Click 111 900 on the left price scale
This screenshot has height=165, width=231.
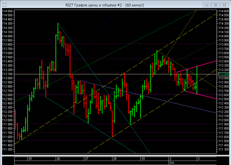tap(7, 124)
